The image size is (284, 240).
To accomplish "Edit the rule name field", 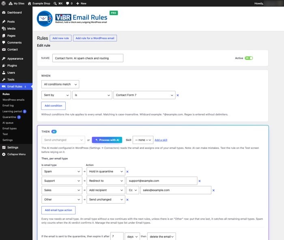I will pos(88,58).
